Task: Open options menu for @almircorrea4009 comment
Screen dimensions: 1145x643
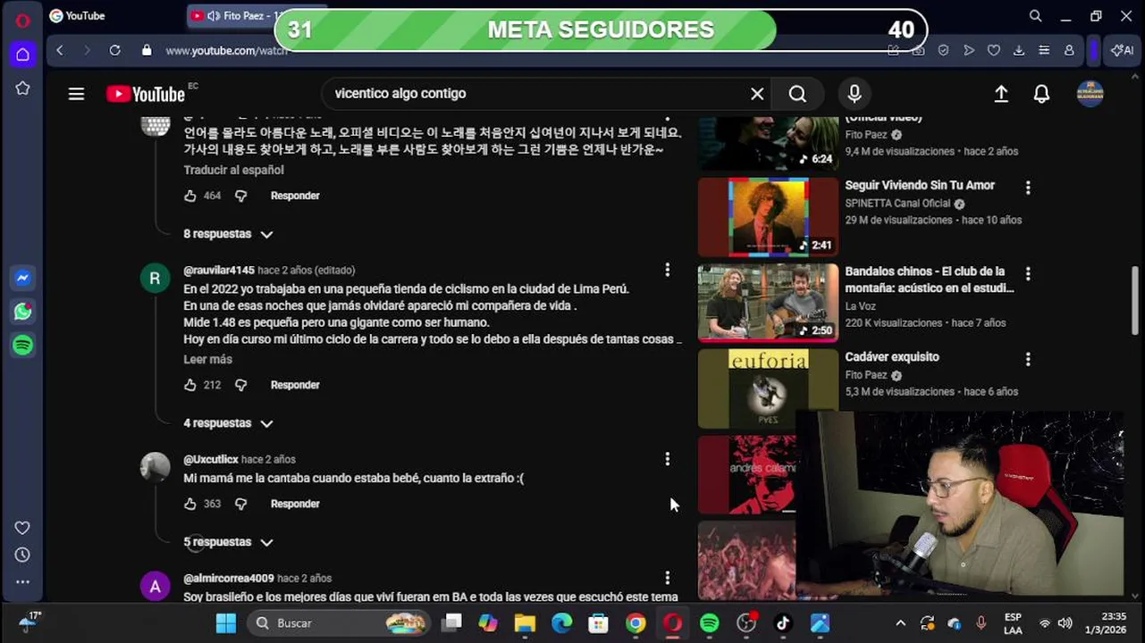Action: coord(667,578)
